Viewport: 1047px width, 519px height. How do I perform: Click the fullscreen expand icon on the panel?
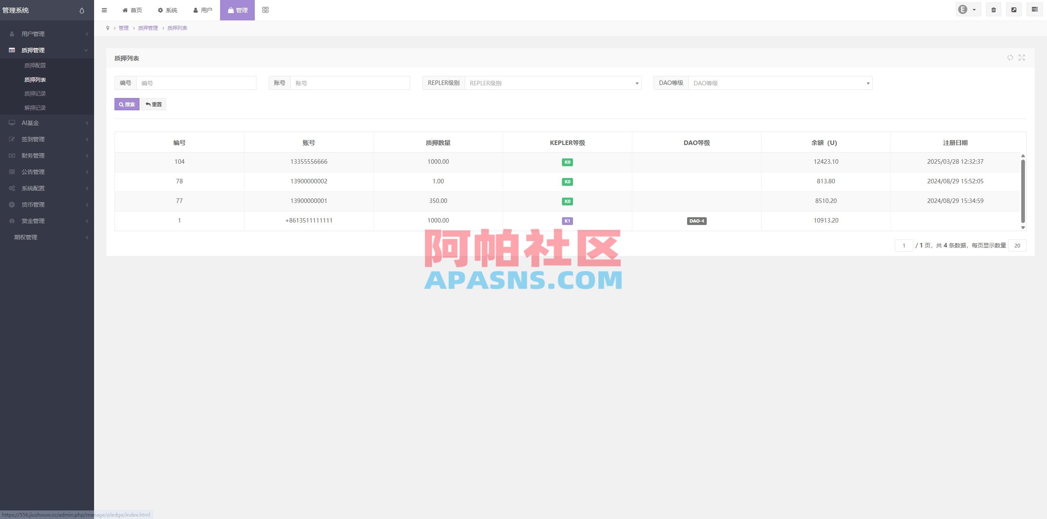(x=1021, y=58)
